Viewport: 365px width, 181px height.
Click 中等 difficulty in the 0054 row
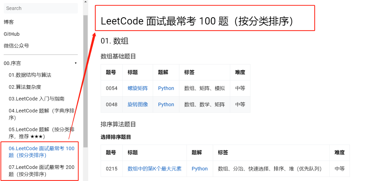(x=240, y=88)
